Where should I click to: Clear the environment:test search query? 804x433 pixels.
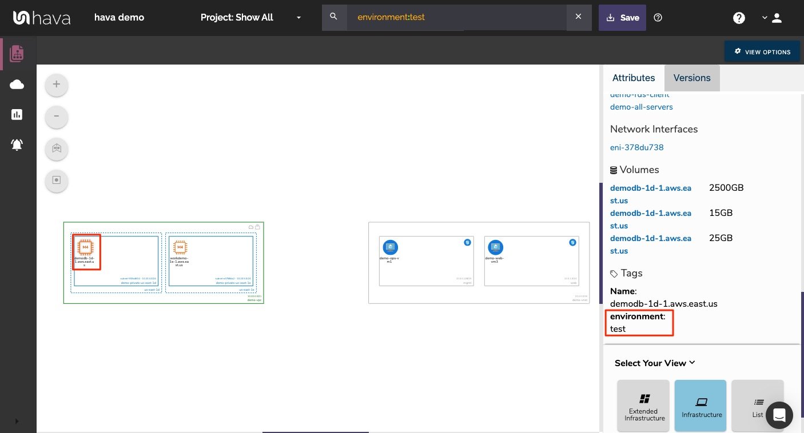click(x=578, y=17)
